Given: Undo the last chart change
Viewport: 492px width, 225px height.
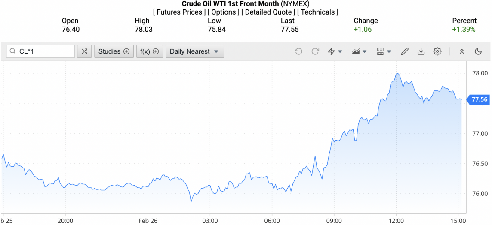Looking at the screenshot, I should coord(298,51).
